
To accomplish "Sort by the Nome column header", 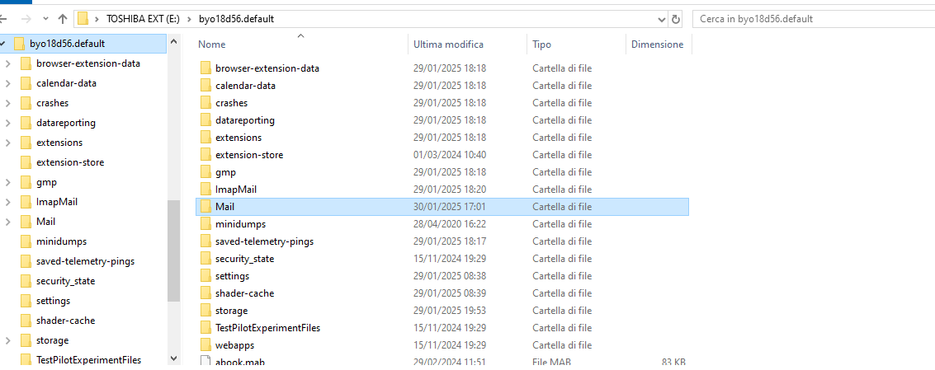I will pyautogui.click(x=212, y=44).
